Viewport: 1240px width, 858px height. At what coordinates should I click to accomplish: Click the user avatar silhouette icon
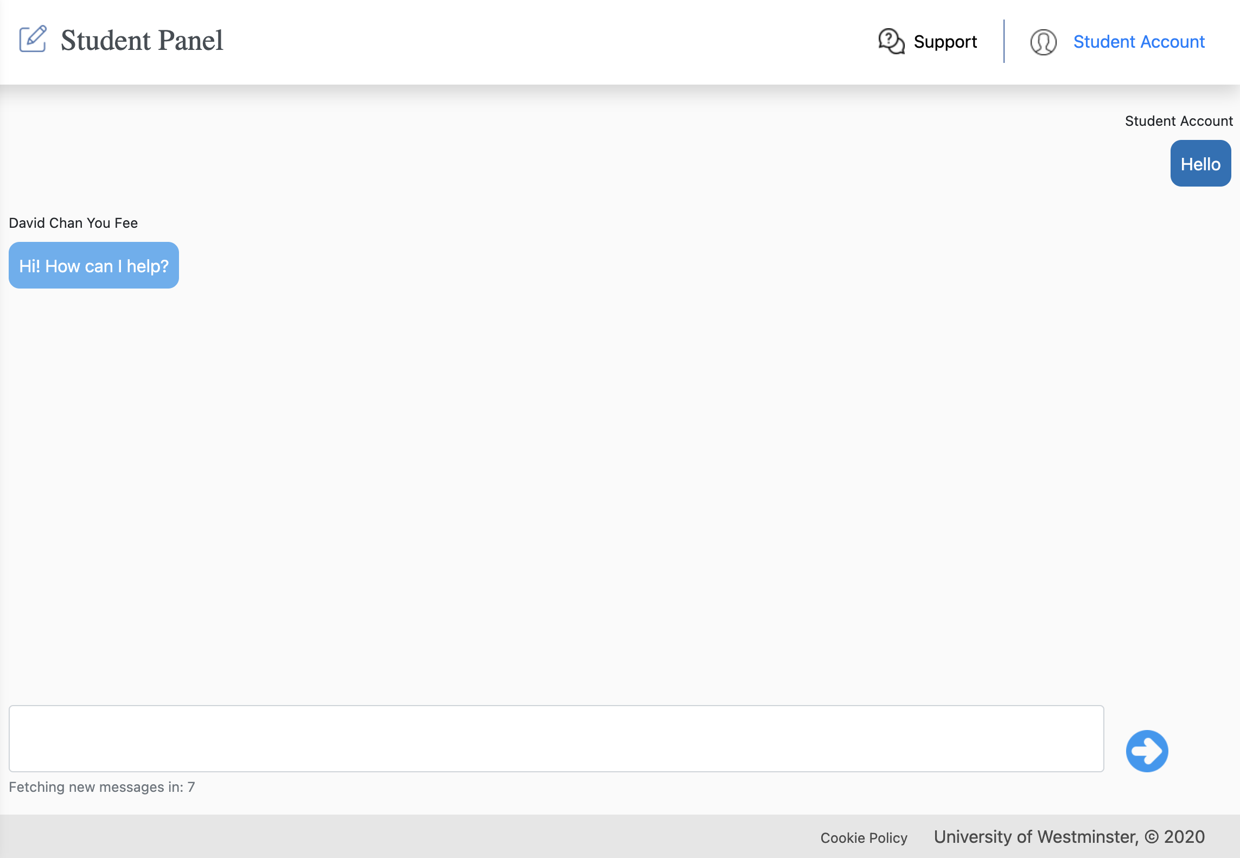point(1043,42)
